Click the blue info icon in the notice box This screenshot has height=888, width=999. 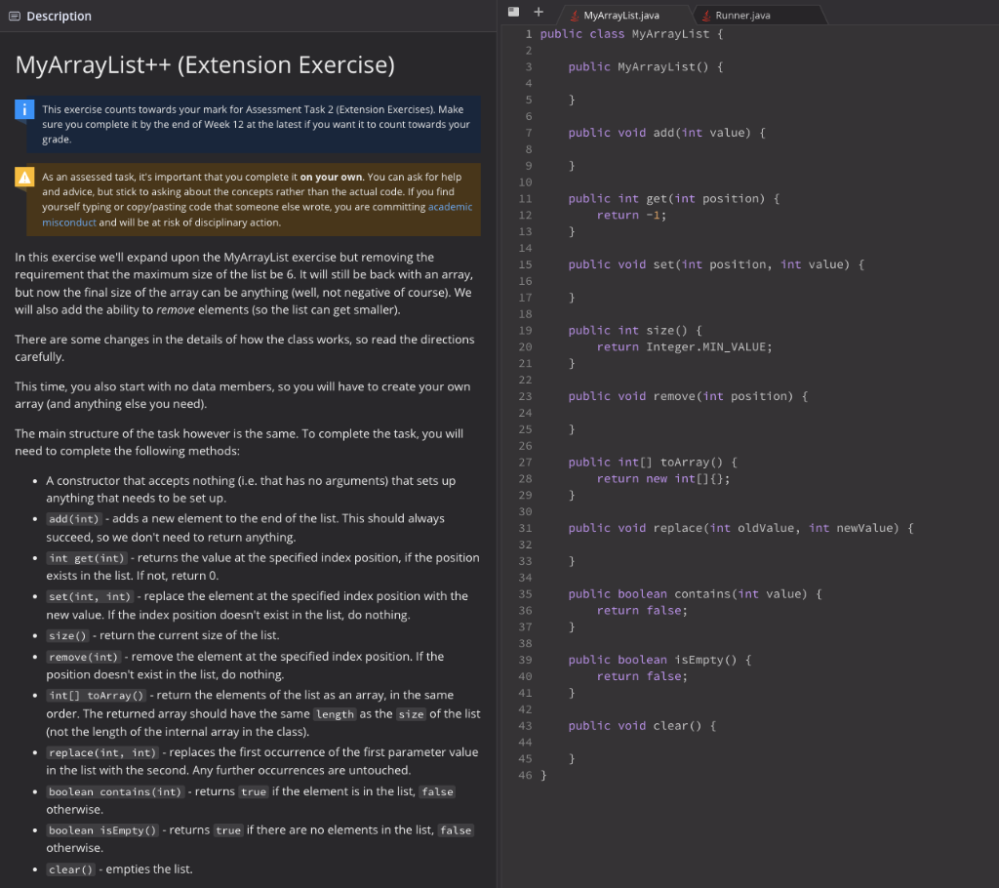pos(24,109)
